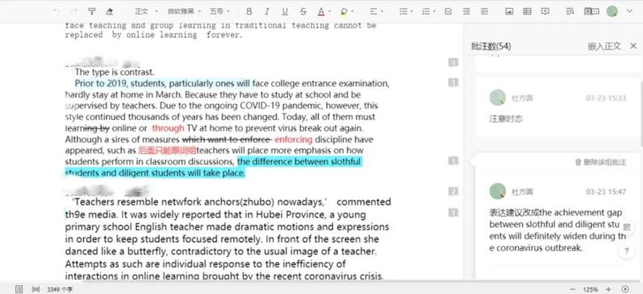Click the red inserted word 'enforcing'
The height and width of the screenshot is (294, 643).
pyautogui.click(x=293, y=139)
